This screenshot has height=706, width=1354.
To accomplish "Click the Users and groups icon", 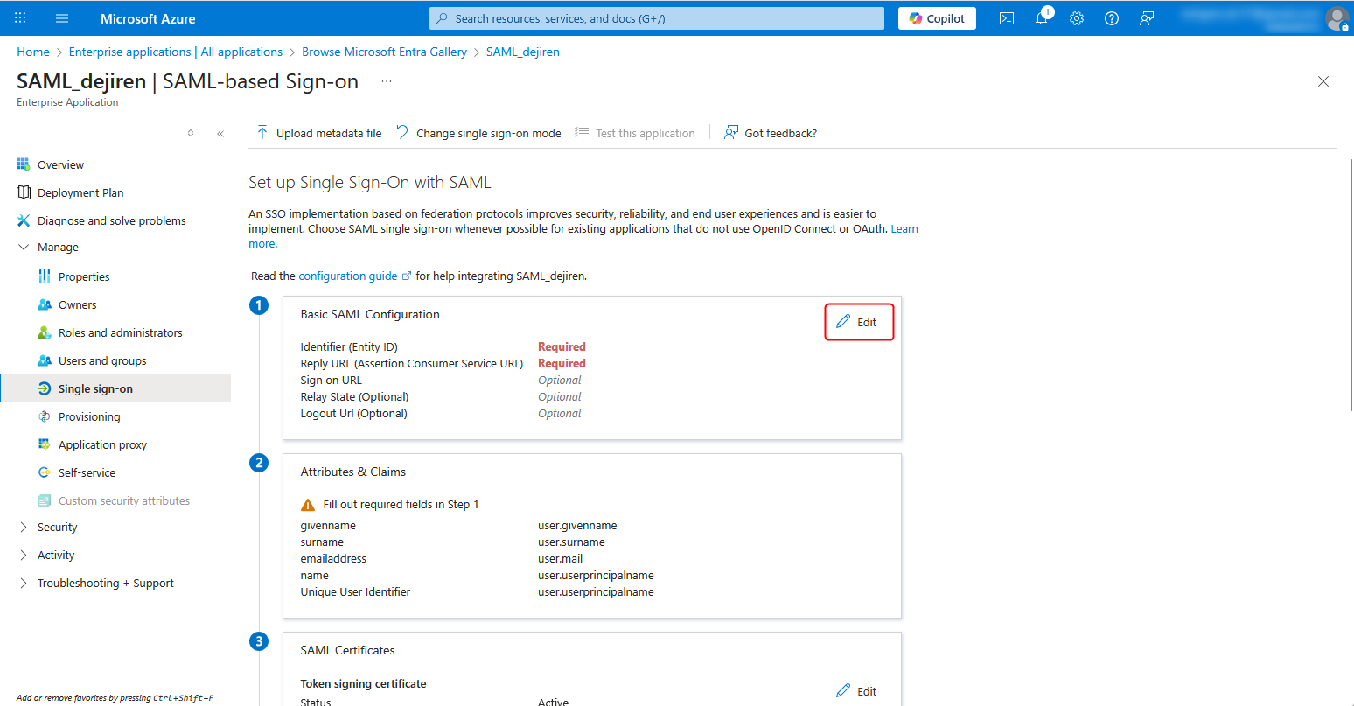I will point(45,360).
